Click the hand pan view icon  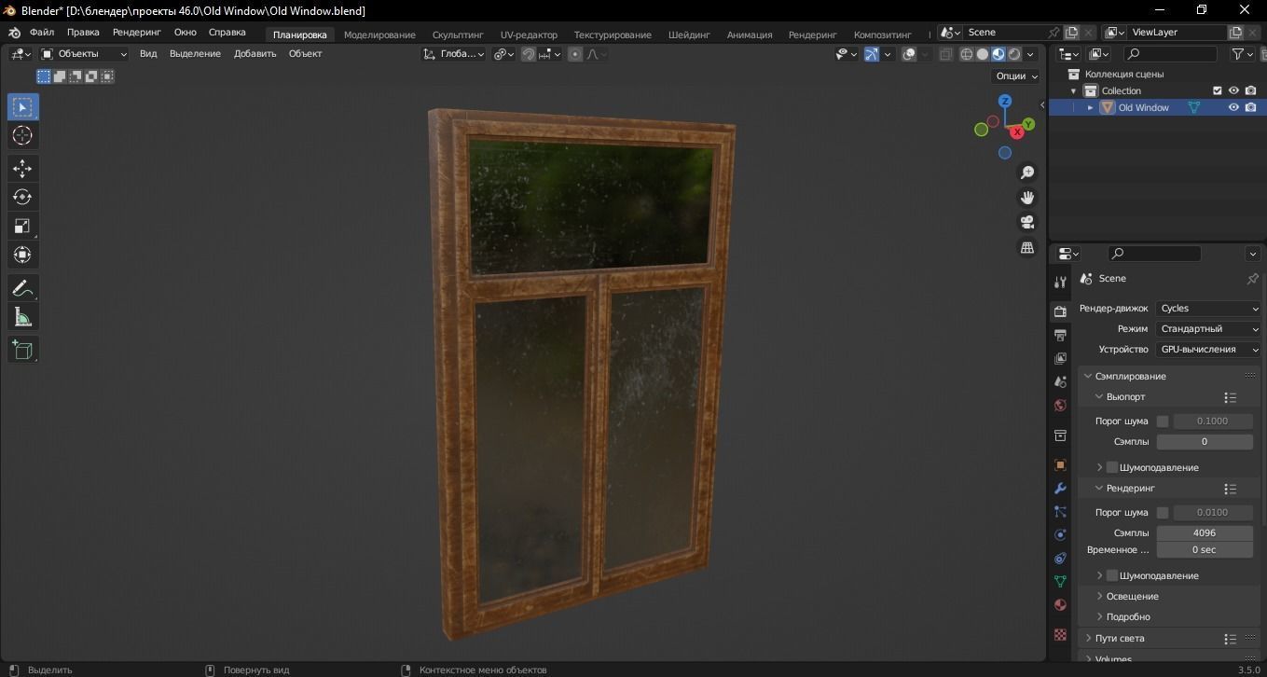[1027, 198]
